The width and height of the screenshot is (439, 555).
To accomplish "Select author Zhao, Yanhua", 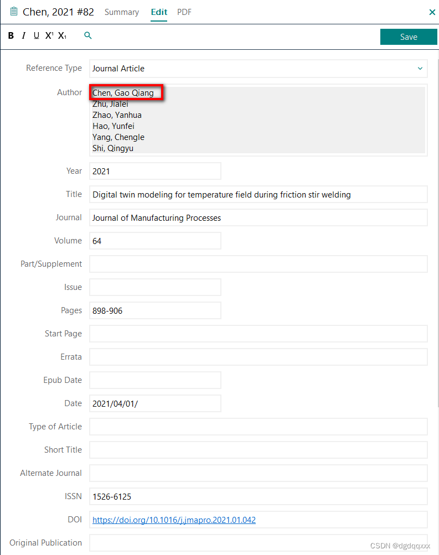I will point(117,115).
